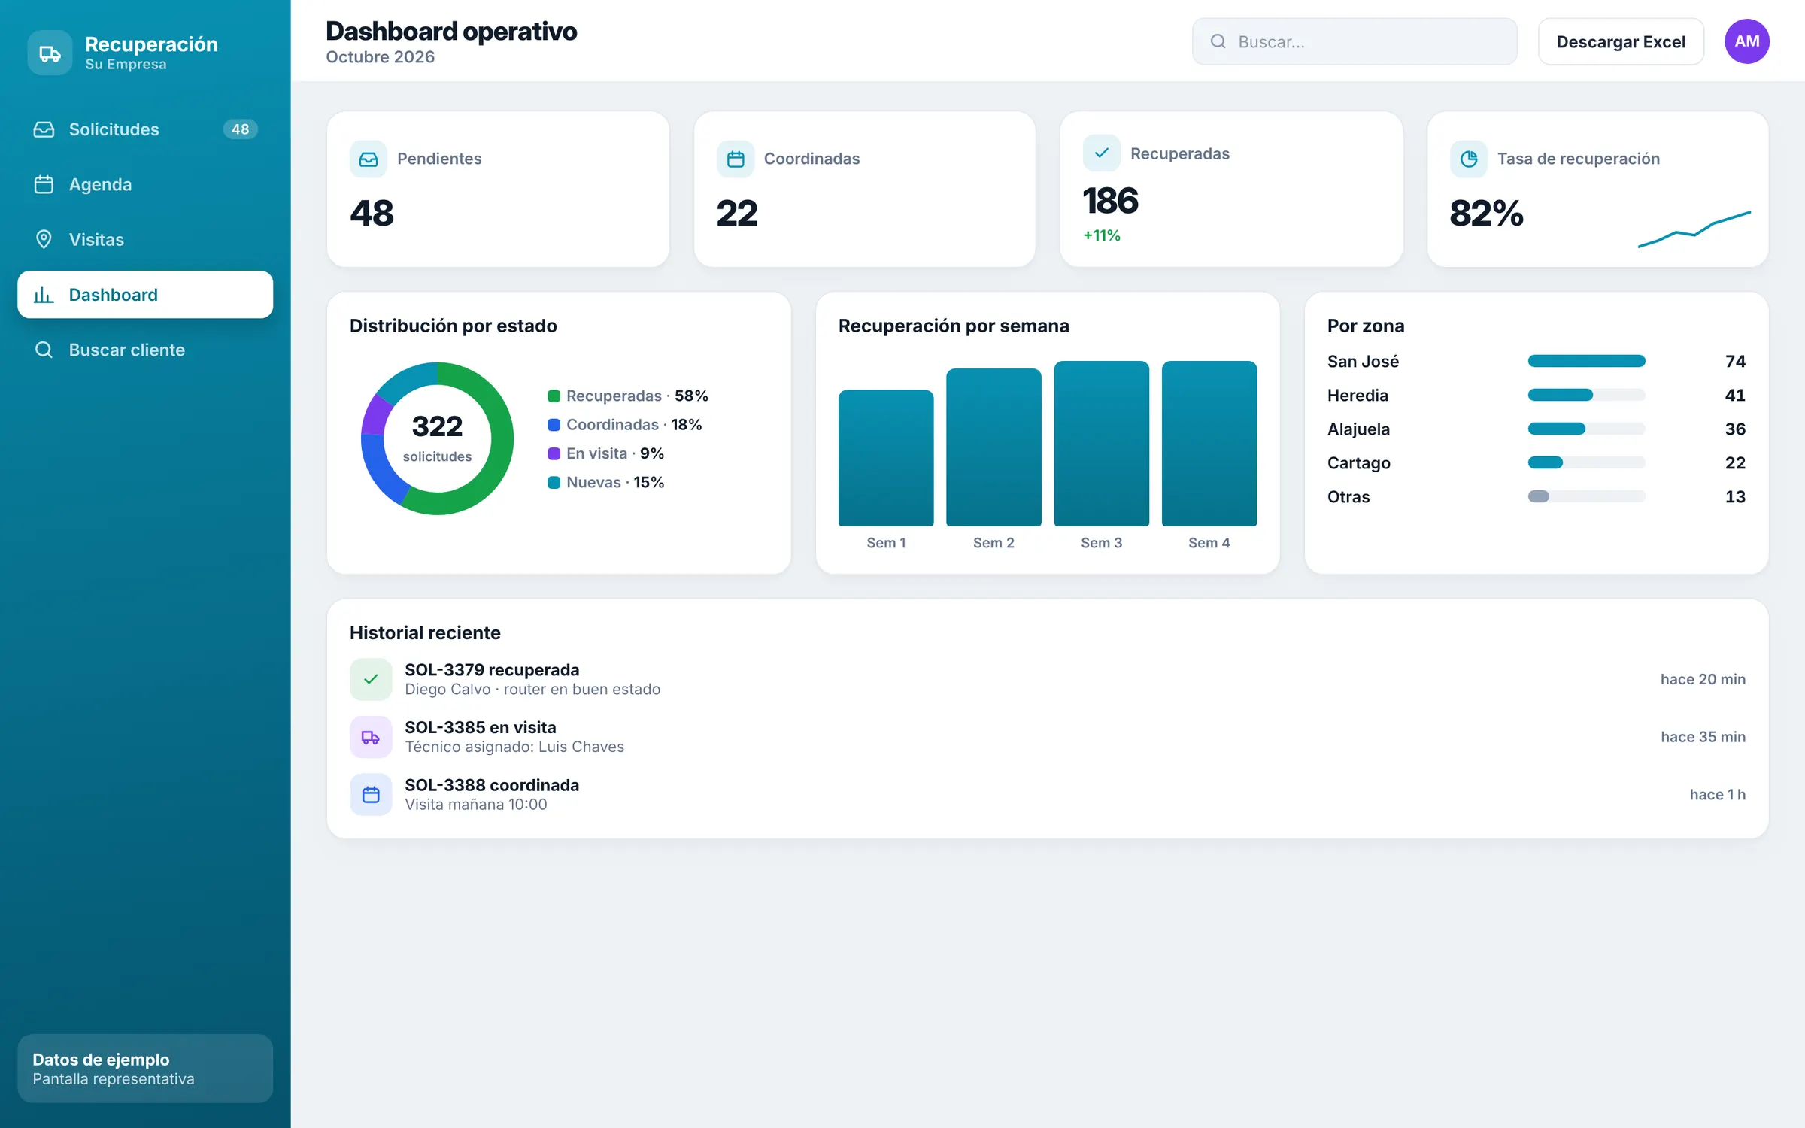
Task: Click the "SOL-3379 recuperada" history entry
Action: point(1048,679)
